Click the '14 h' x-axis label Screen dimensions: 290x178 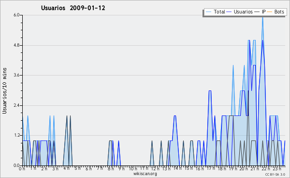pos(177,168)
